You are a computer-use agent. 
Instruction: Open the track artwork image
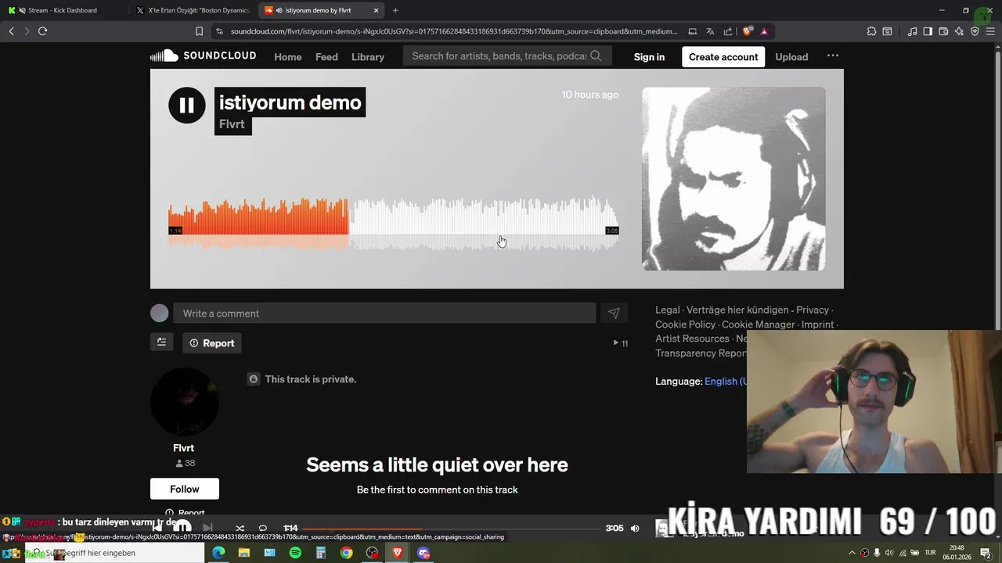click(733, 178)
